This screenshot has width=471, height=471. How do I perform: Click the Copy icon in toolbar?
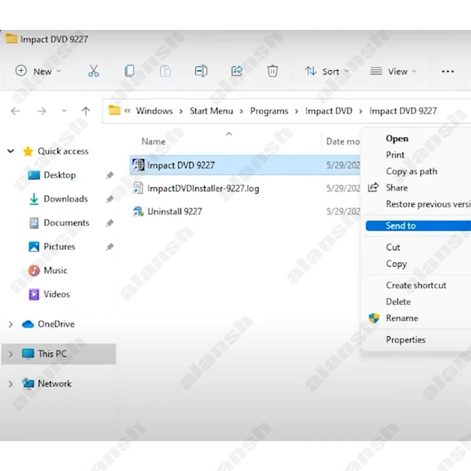[129, 71]
